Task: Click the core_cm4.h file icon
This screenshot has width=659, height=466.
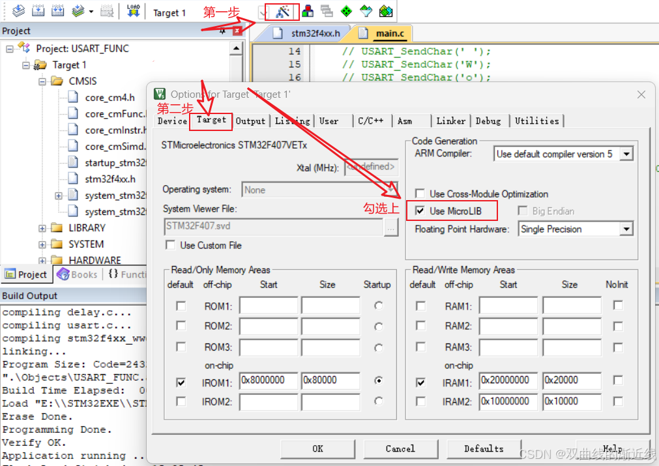Action: tap(73, 98)
